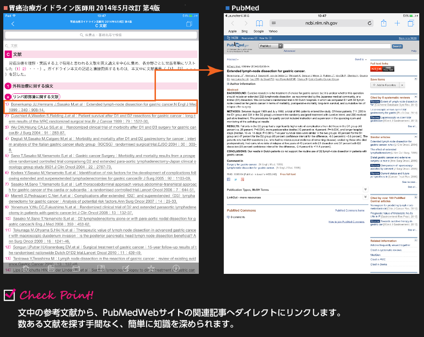This screenshot has height=337, width=424.
Task: Expand Author information
Action: (x=241, y=84)
